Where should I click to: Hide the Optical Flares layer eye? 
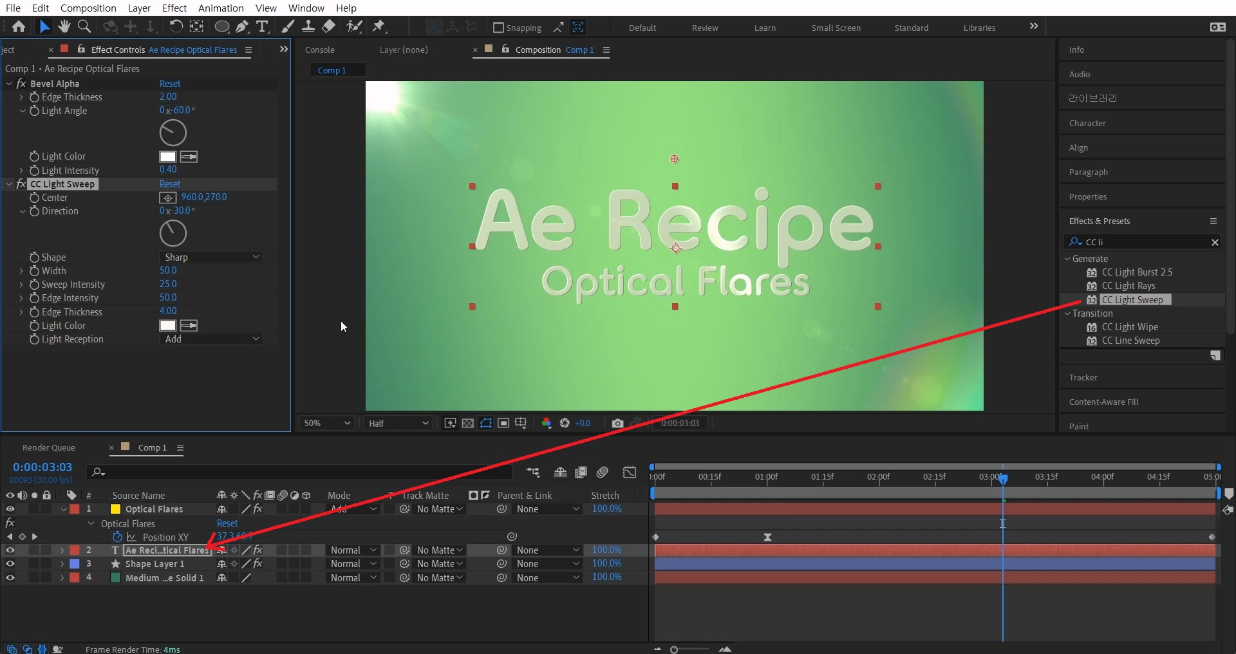tap(10, 509)
